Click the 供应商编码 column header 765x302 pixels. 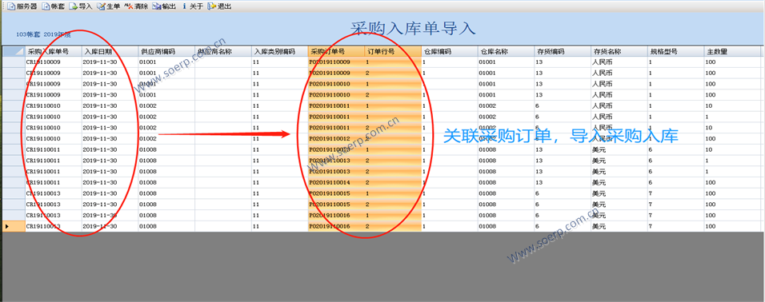click(166, 51)
